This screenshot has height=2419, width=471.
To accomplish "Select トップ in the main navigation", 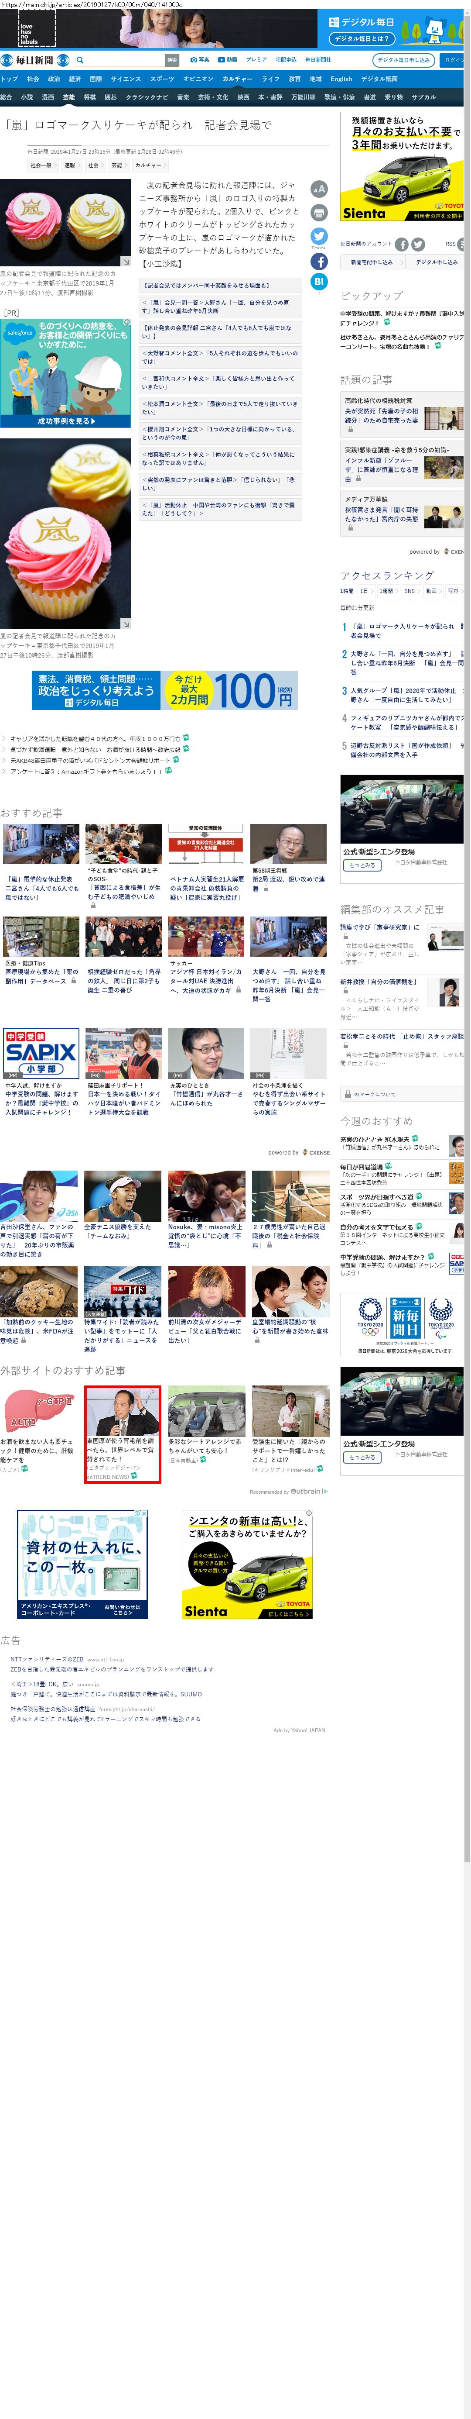I will (x=10, y=79).
